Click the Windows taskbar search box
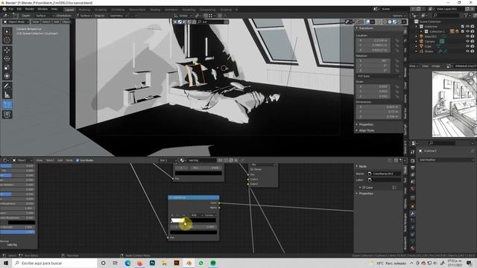The height and width of the screenshot is (268, 477). (x=54, y=263)
